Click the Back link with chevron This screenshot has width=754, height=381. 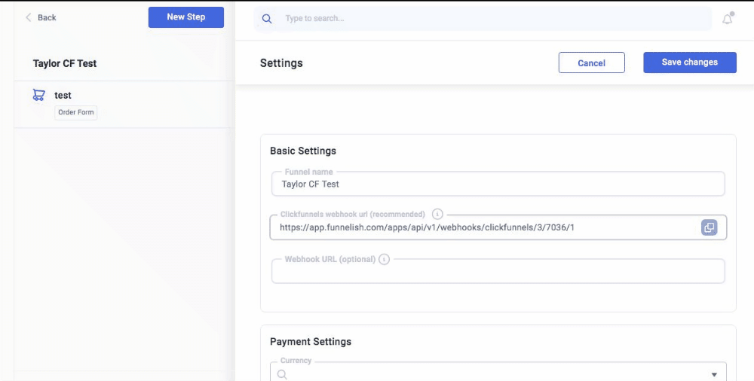coord(41,17)
